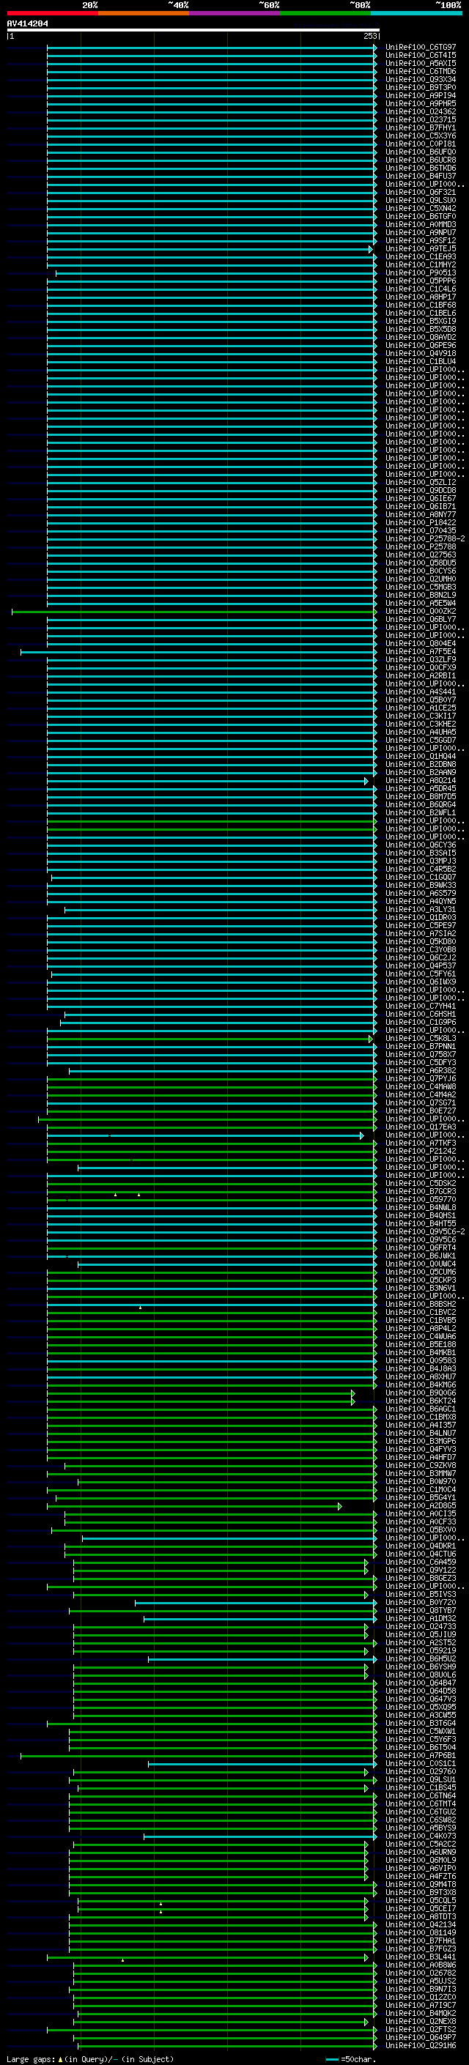Select hit label UniRef100_A1DM32
The width and height of the screenshot is (469, 2065).
pos(421,1618)
